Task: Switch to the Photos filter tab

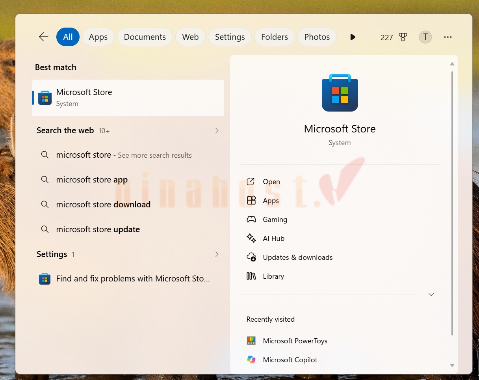Action: [317, 37]
